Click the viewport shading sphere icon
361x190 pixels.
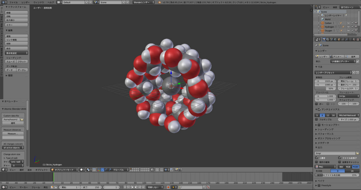click(x=81, y=170)
